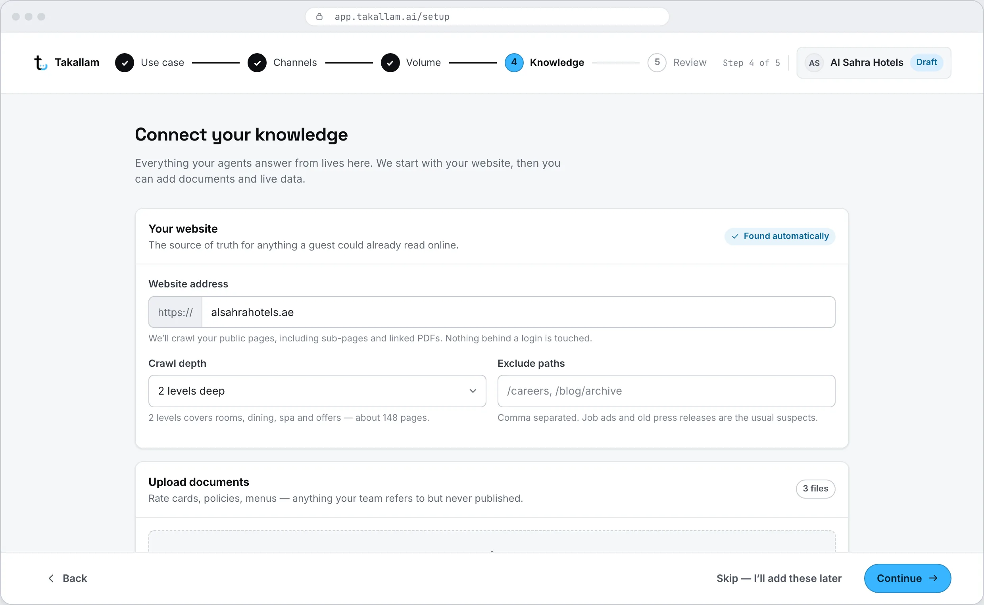This screenshot has height=605, width=984.
Task: Click the Step 4 of 5 text
Action: pyautogui.click(x=751, y=63)
